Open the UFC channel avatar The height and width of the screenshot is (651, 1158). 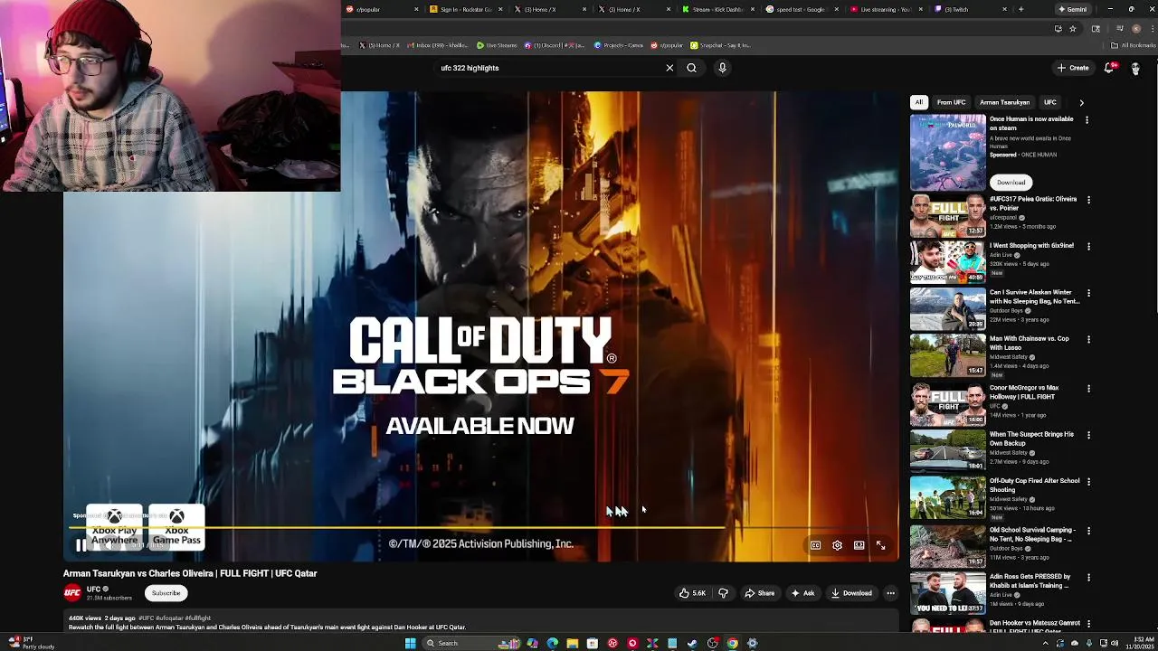[72, 593]
